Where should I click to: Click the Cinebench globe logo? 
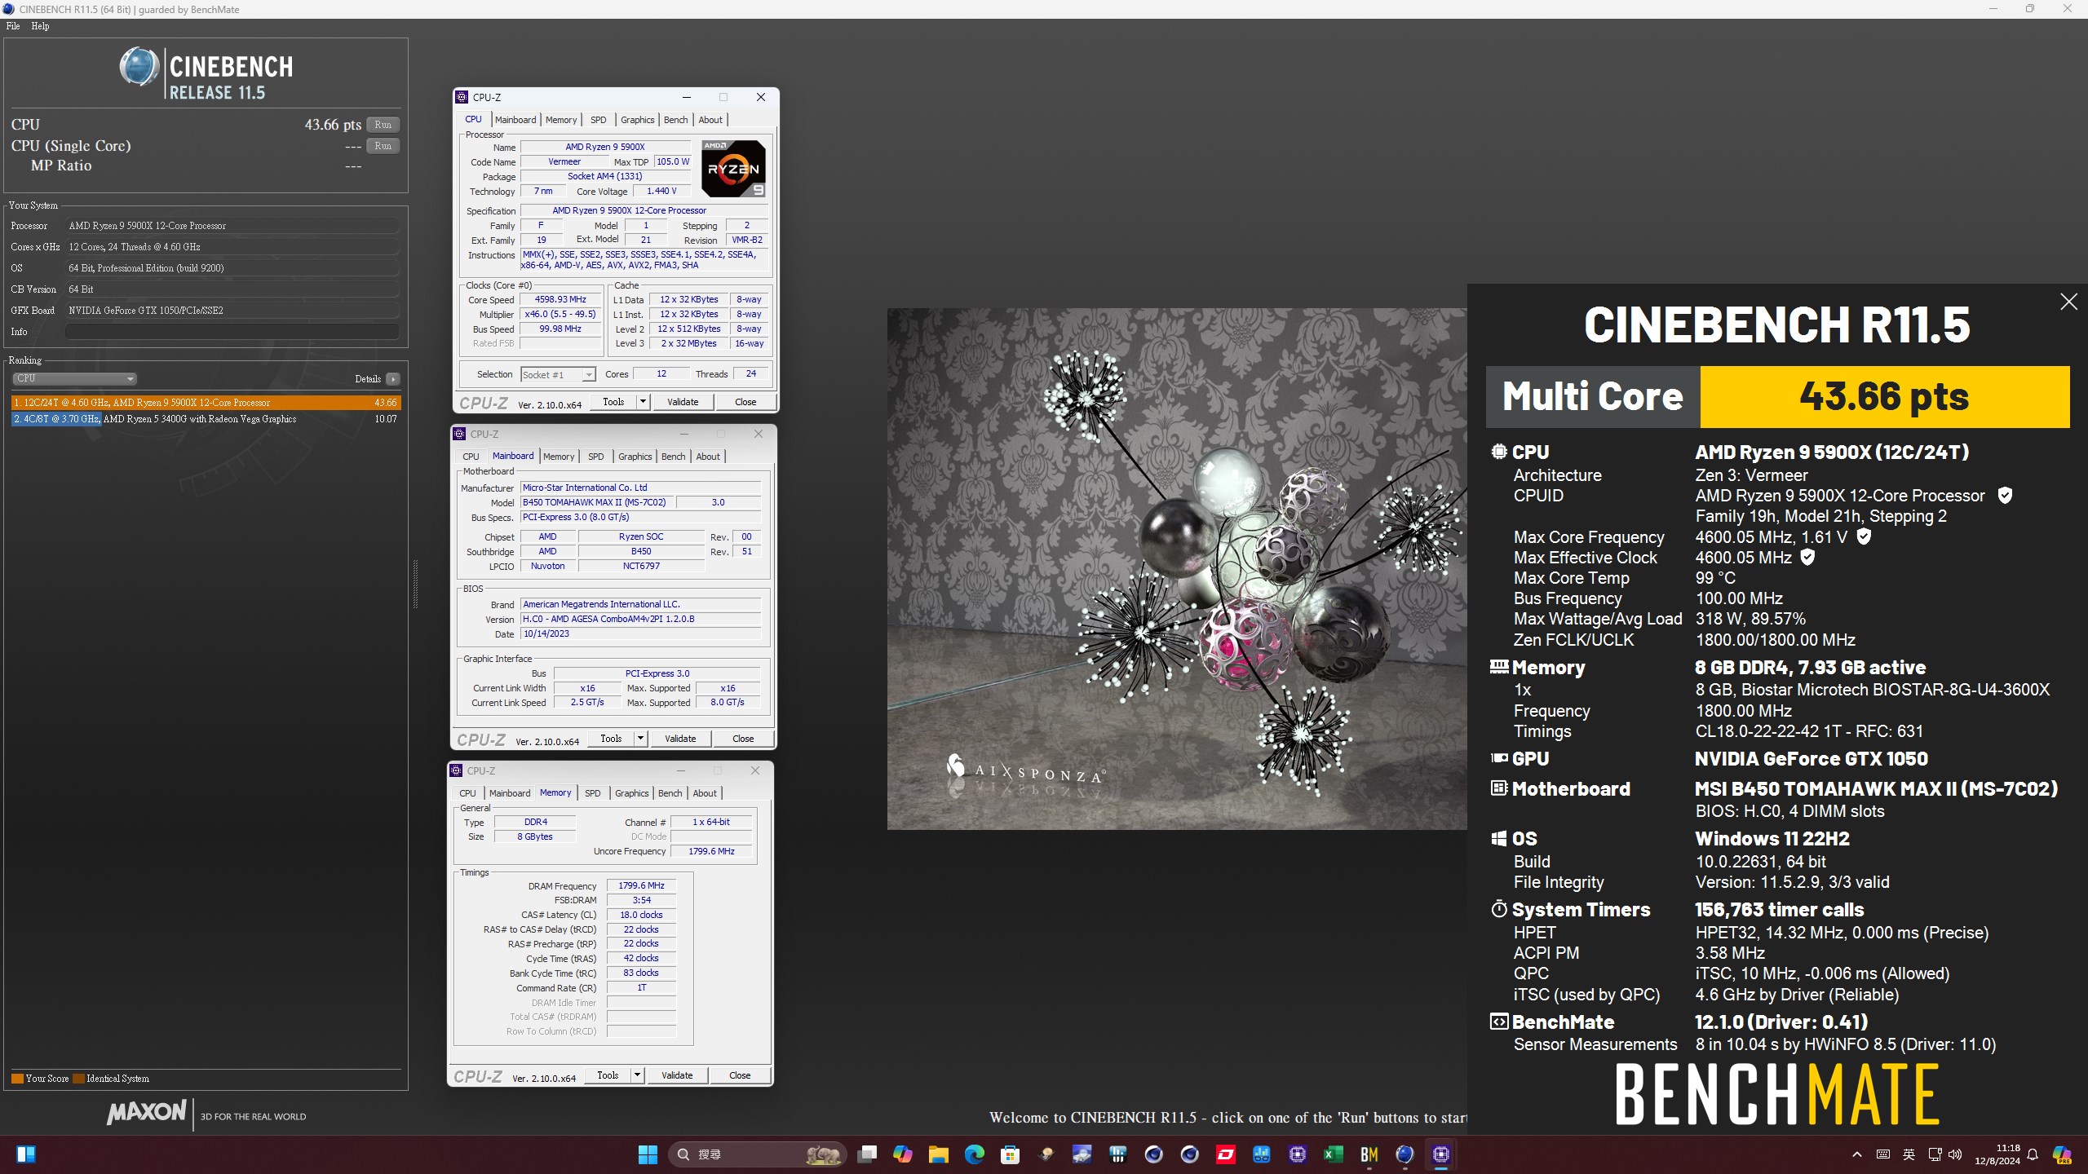(139, 67)
